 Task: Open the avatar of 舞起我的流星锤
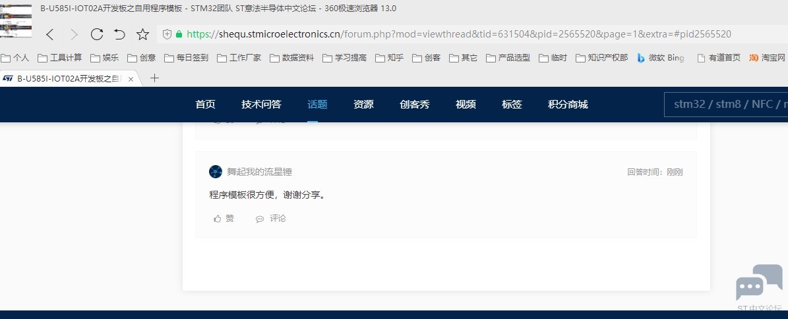pos(216,172)
